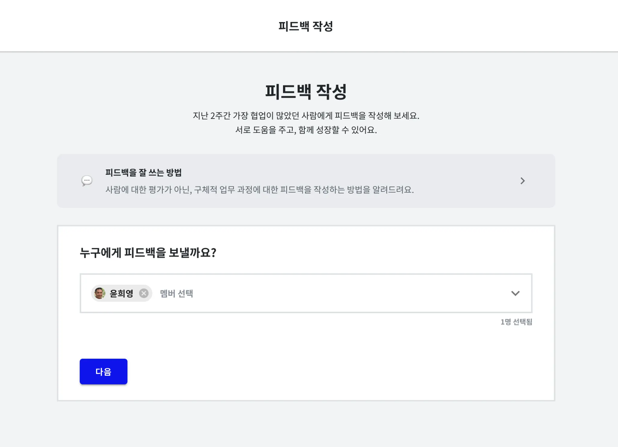
Task: Remove 윤희영 using the X icon
Action: (x=144, y=293)
